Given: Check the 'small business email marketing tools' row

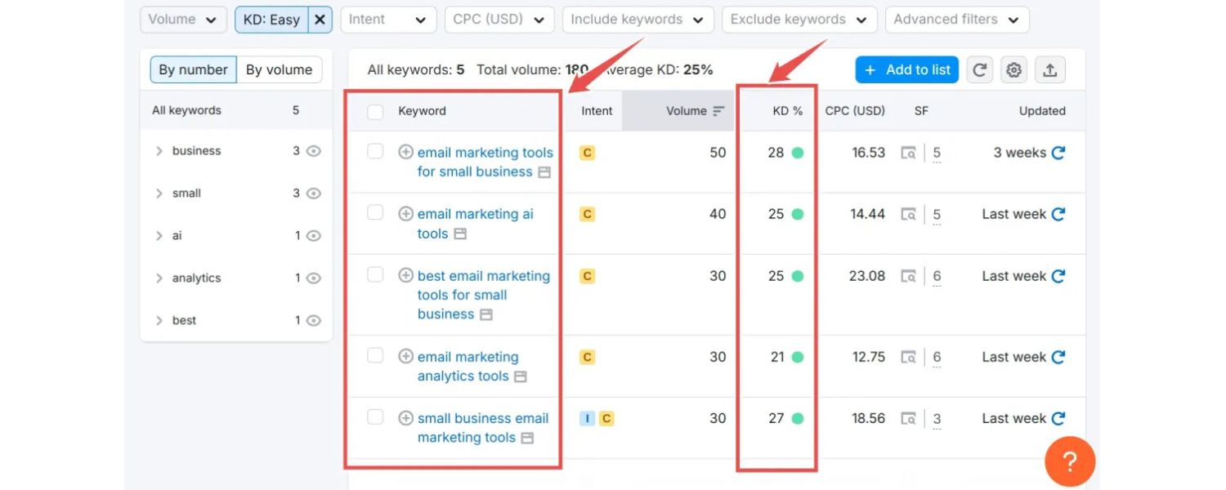Looking at the screenshot, I should click(x=375, y=417).
